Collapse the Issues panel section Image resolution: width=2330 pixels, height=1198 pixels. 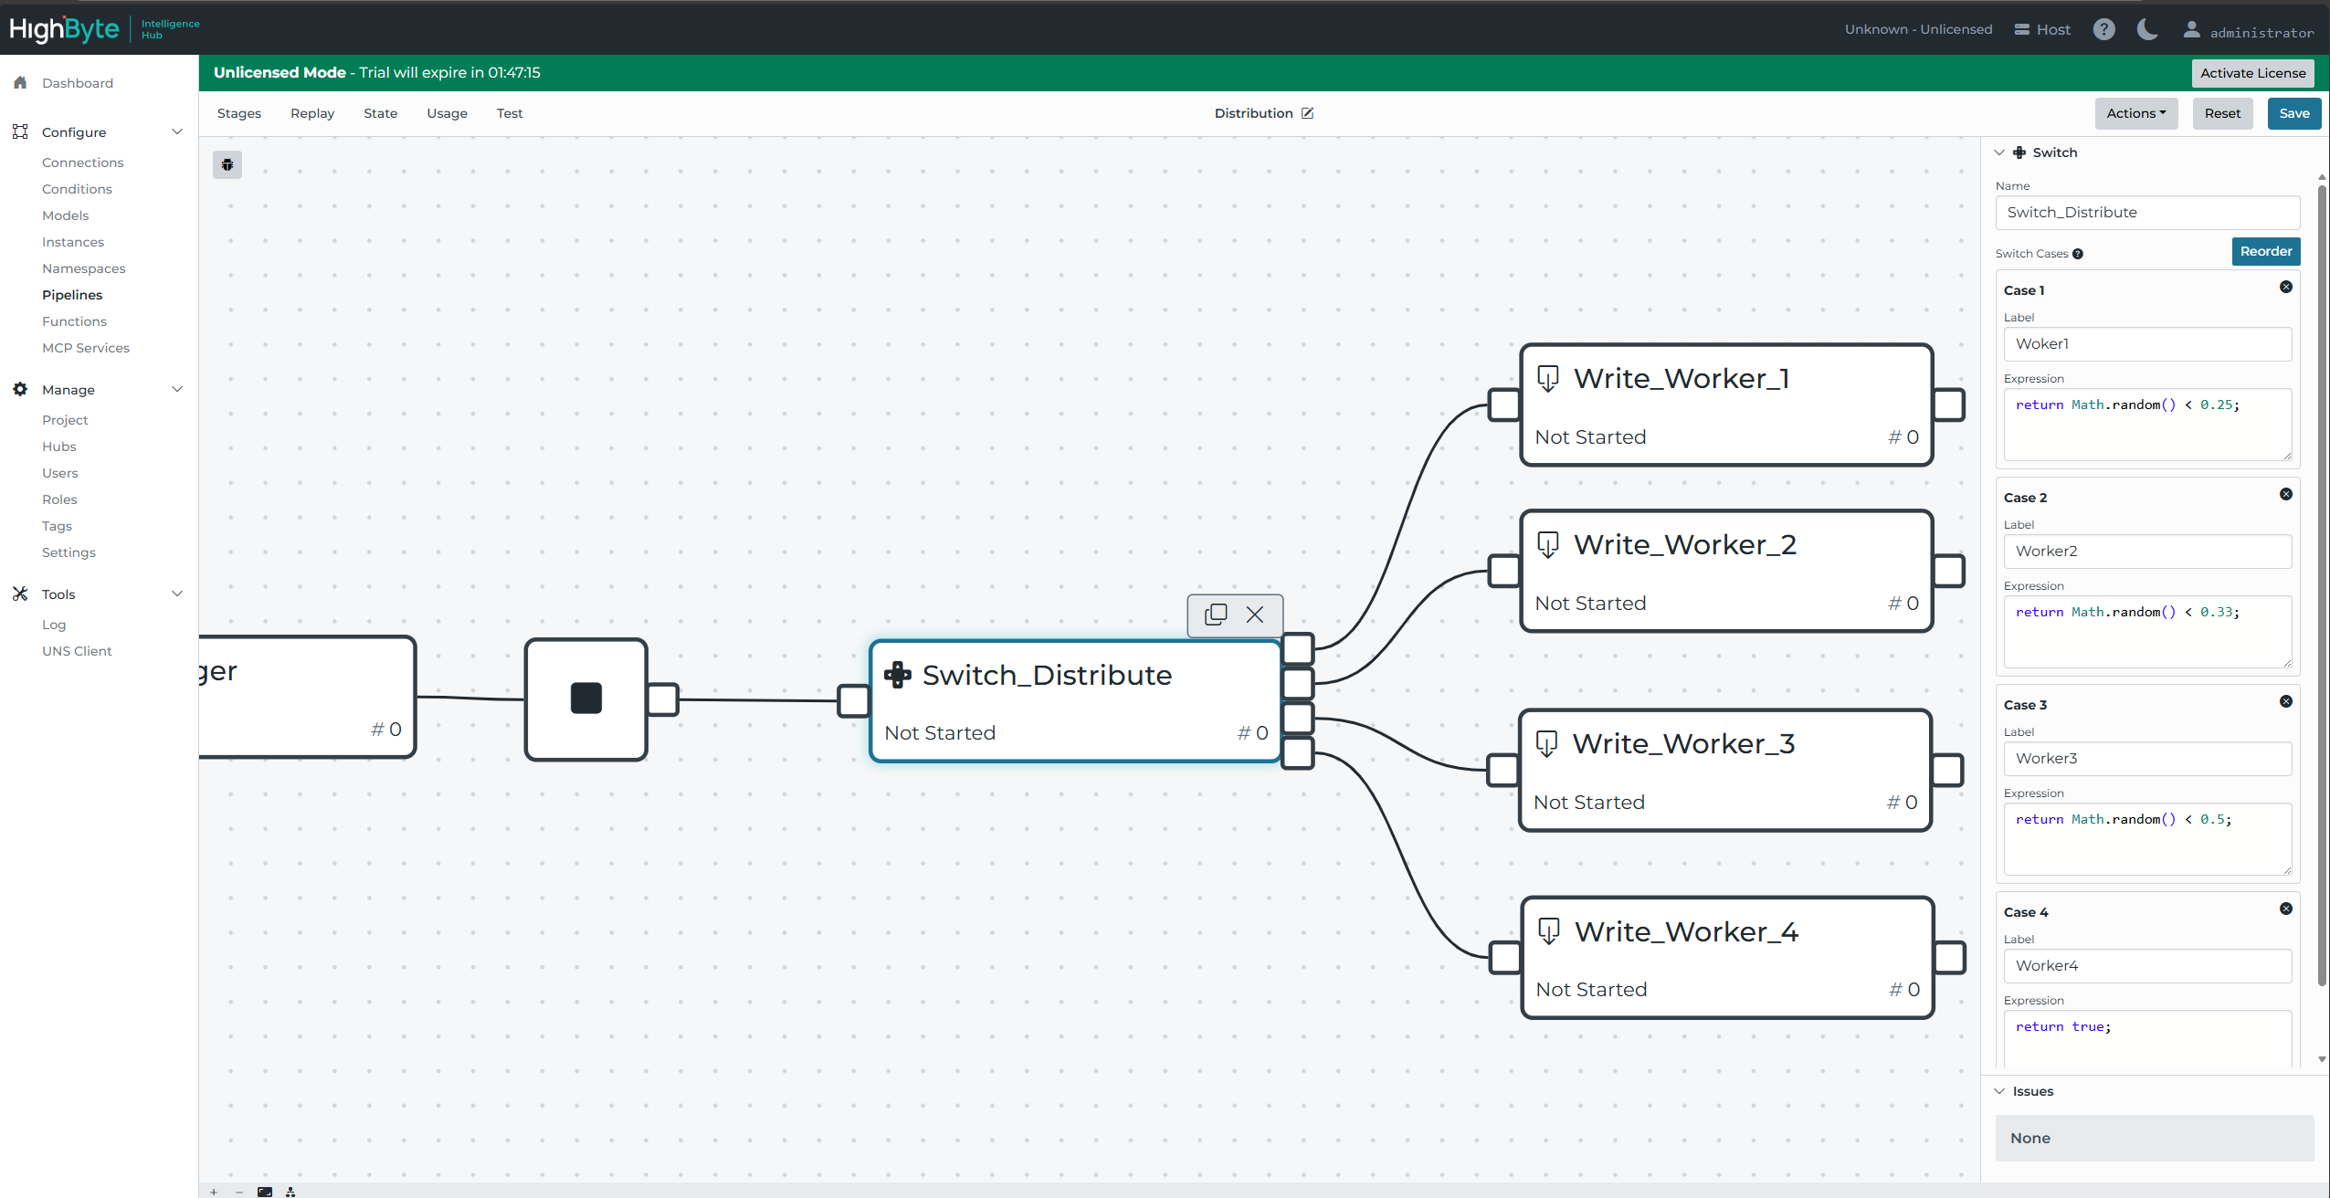click(1999, 1091)
